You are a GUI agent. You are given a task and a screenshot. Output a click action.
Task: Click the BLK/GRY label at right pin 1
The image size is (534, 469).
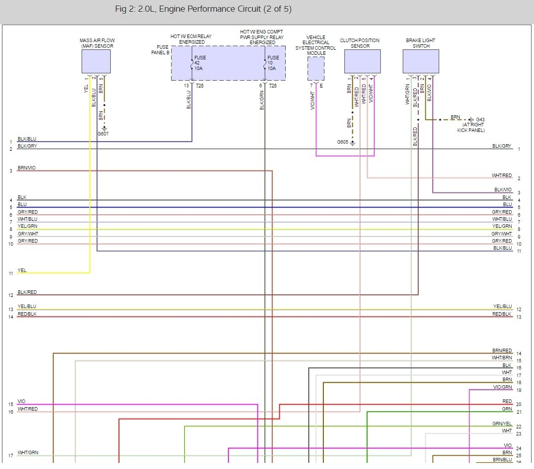pos(502,146)
